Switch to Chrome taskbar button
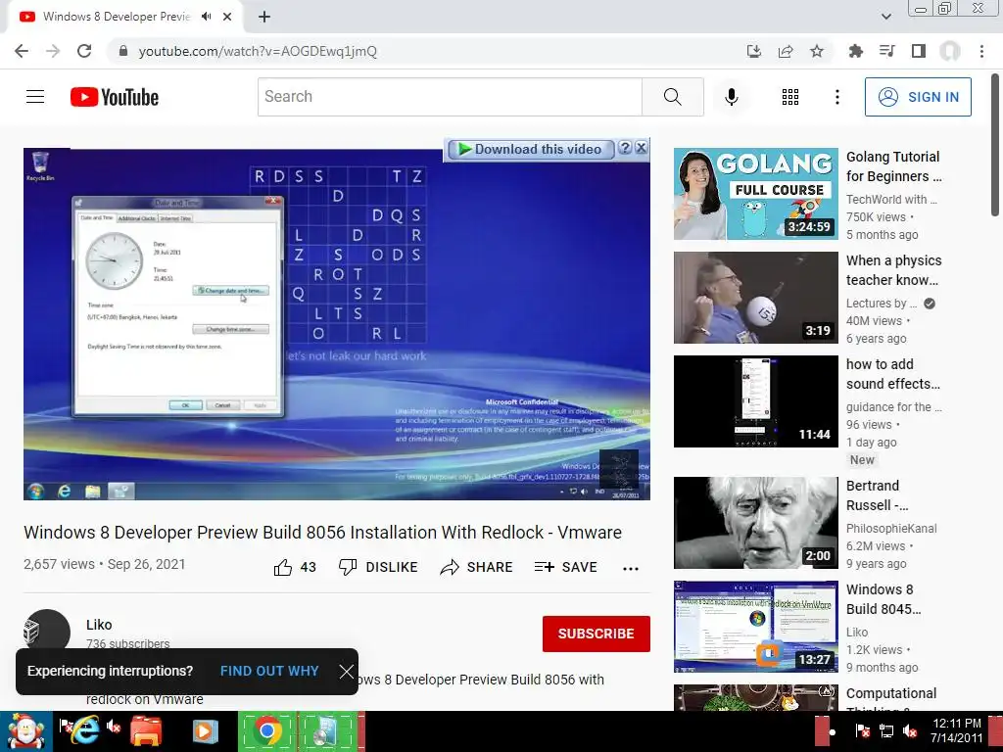 [x=267, y=731]
